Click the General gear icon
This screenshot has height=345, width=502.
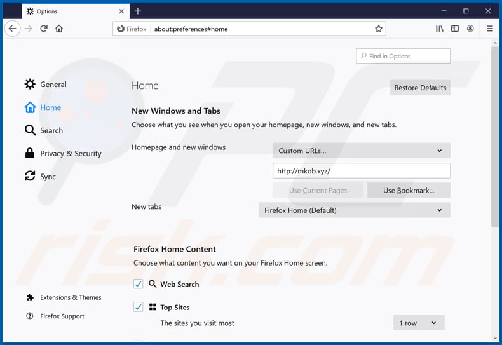pyautogui.click(x=30, y=84)
